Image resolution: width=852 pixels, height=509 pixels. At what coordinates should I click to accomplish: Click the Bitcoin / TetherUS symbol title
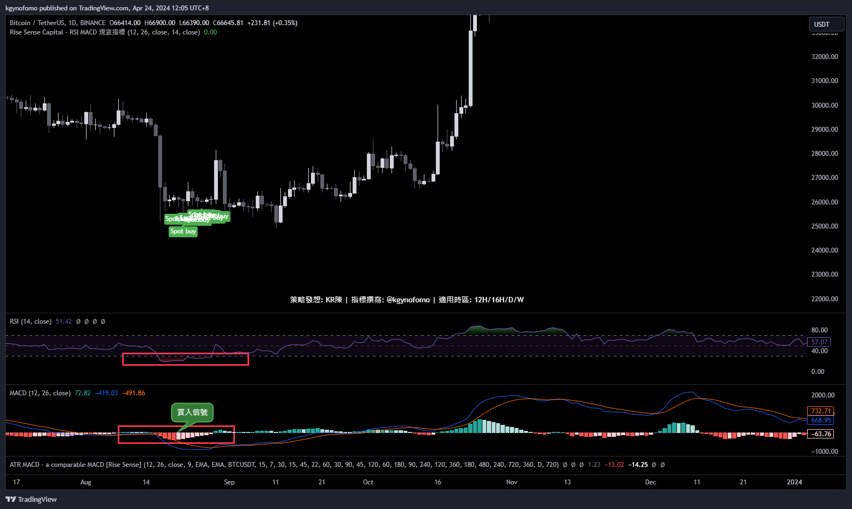tap(37, 23)
